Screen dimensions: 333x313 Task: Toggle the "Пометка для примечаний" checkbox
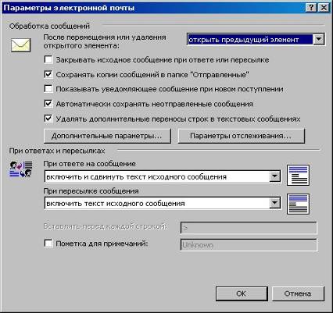coord(48,244)
